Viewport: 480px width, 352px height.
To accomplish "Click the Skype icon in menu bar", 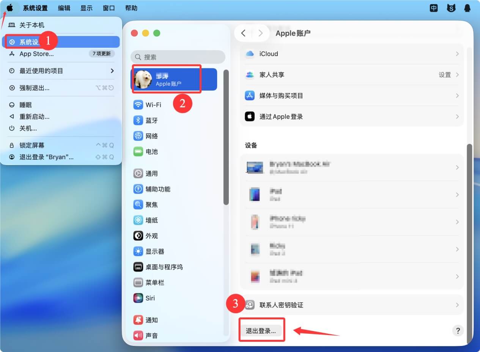I will click(x=451, y=8).
